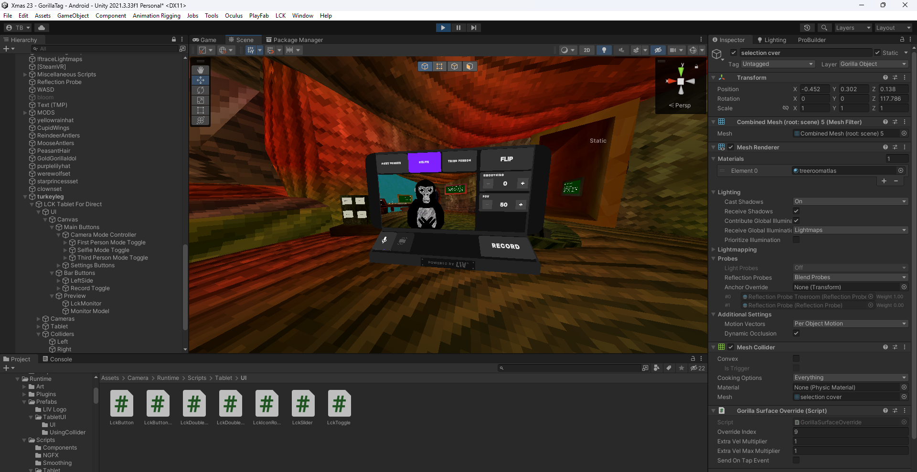Toggle scene audio mute icon

point(621,50)
